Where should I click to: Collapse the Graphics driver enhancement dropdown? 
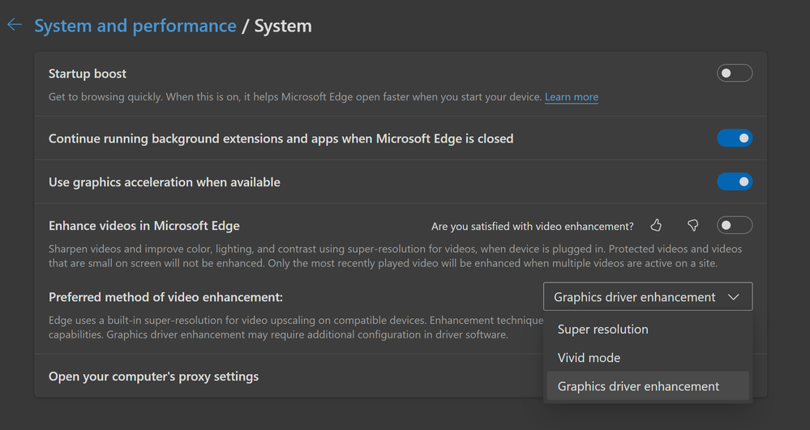[x=648, y=296]
